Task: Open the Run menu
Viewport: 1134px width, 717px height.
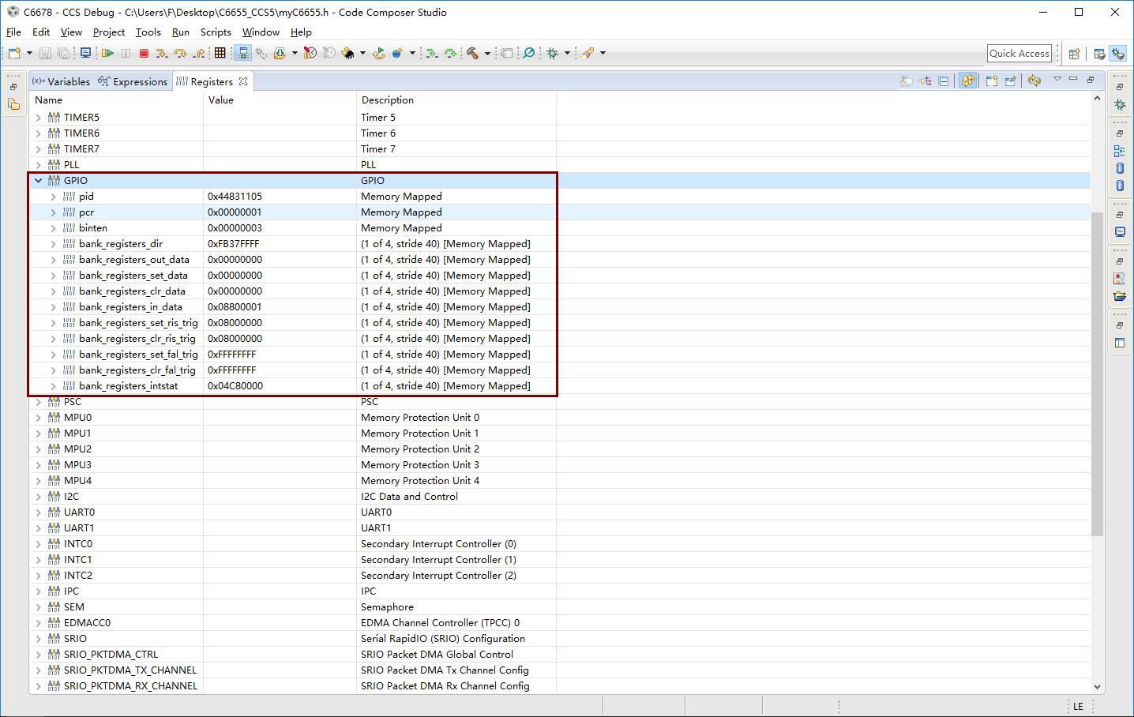Action: tap(181, 32)
